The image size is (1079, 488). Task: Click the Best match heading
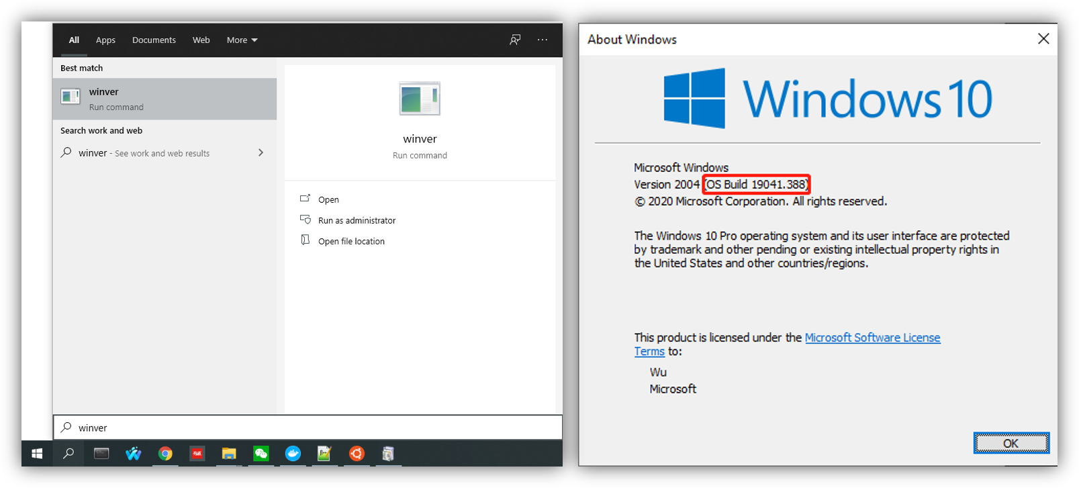81,68
